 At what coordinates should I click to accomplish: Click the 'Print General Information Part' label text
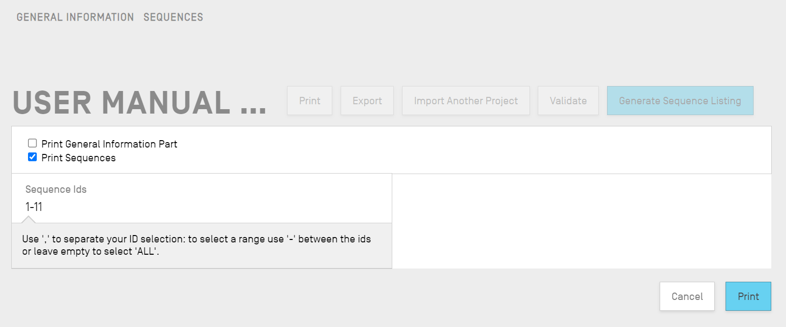click(x=109, y=144)
